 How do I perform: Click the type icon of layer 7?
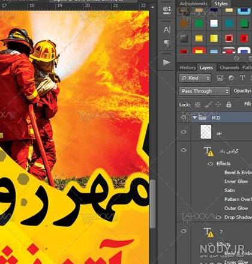208,232
